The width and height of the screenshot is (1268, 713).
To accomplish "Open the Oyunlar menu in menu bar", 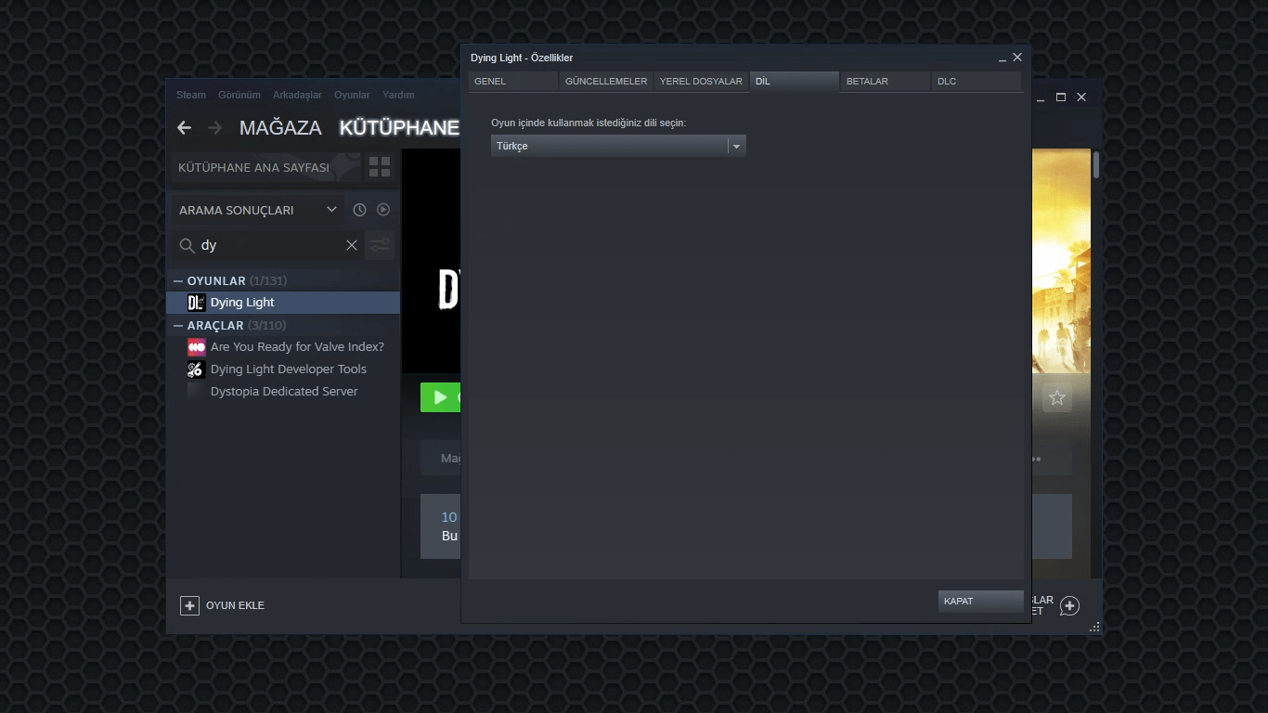I will pyautogui.click(x=352, y=95).
